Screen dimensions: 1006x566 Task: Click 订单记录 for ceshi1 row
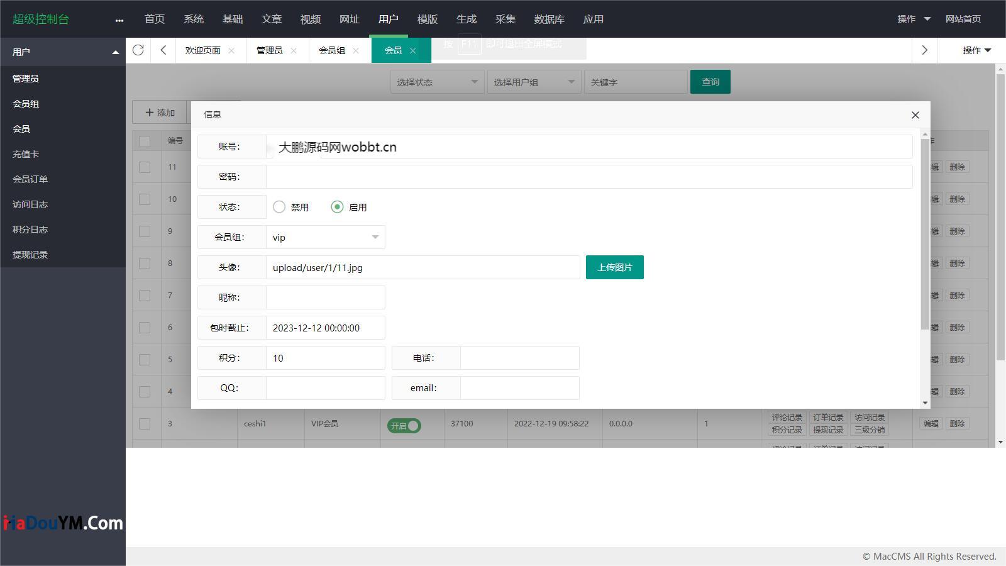[828, 418]
